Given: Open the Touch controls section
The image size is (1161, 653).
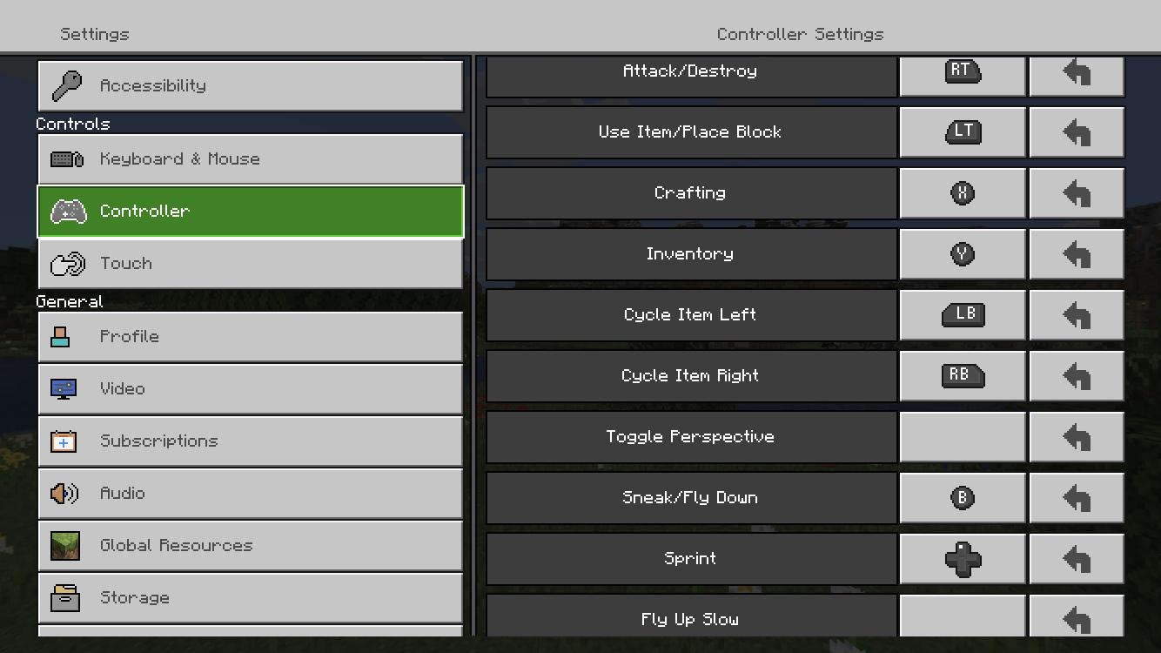Looking at the screenshot, I should click(x=250, y=264).
